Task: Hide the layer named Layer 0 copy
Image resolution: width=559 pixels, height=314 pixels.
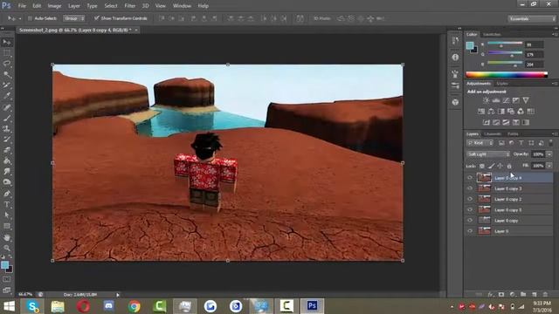Action: [470, 221]
